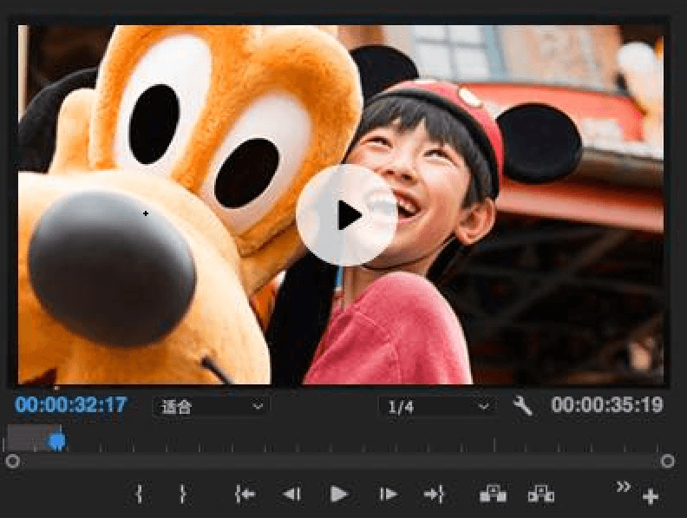The width and height of the screenshot is (687, 518).
Task: Step back one frame
Action: click(291, 495)
